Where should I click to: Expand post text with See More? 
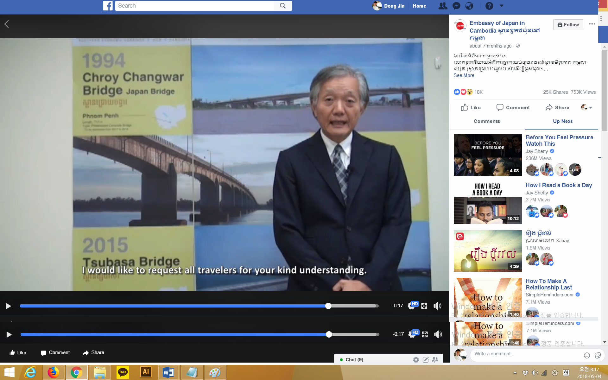point(464,75)
